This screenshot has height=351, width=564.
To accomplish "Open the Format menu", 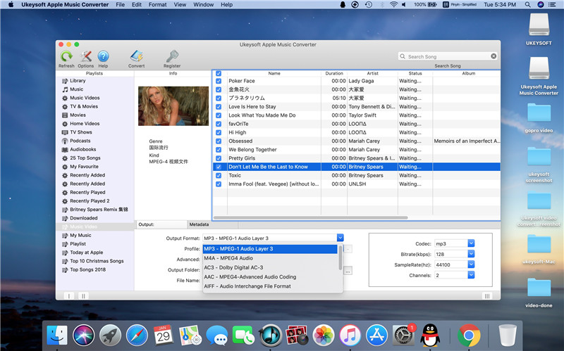I will pyautogui.click(x=157, y=5).
